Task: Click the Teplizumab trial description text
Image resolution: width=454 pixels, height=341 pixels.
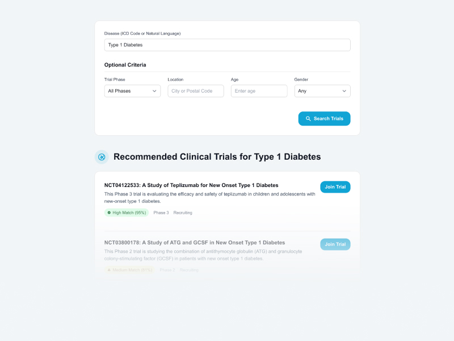Action: coord(209,197)
